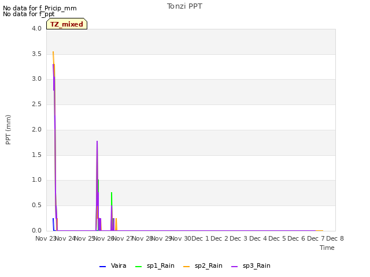Click the PPT (mm) y-axis label
The width and height of the screenshot is (370, 277).
8,130
